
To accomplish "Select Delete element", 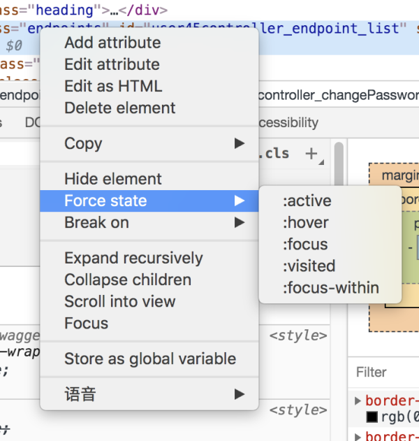I will (149, 108).
